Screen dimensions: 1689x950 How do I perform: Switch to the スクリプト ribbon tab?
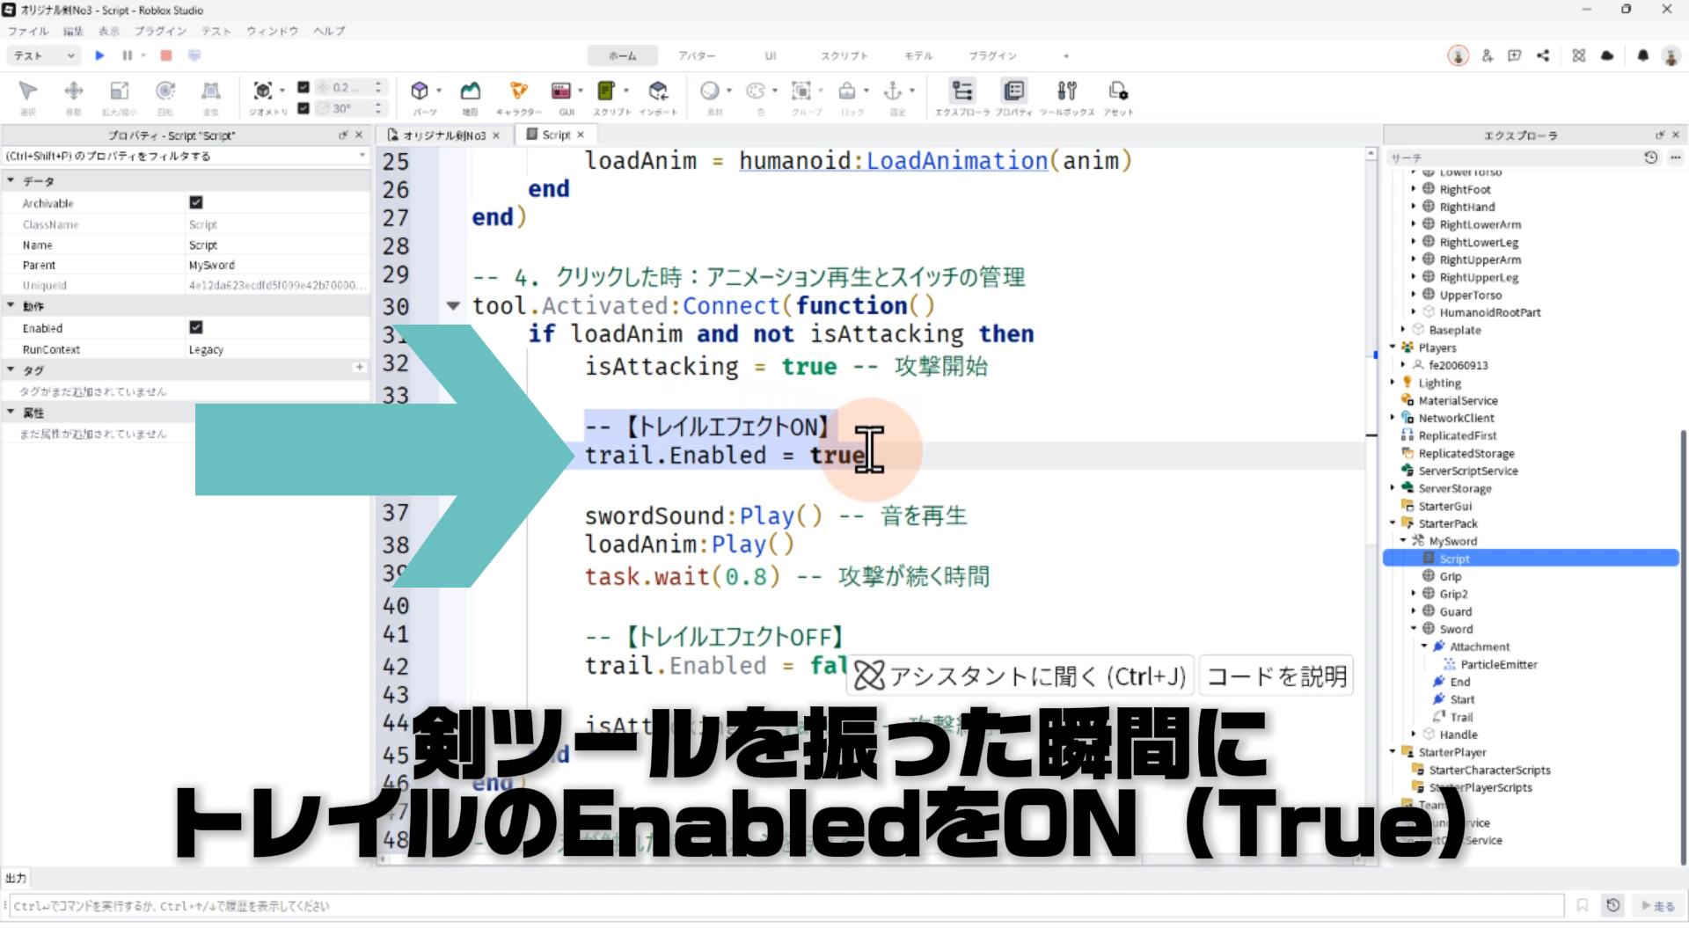pos(844,55)
